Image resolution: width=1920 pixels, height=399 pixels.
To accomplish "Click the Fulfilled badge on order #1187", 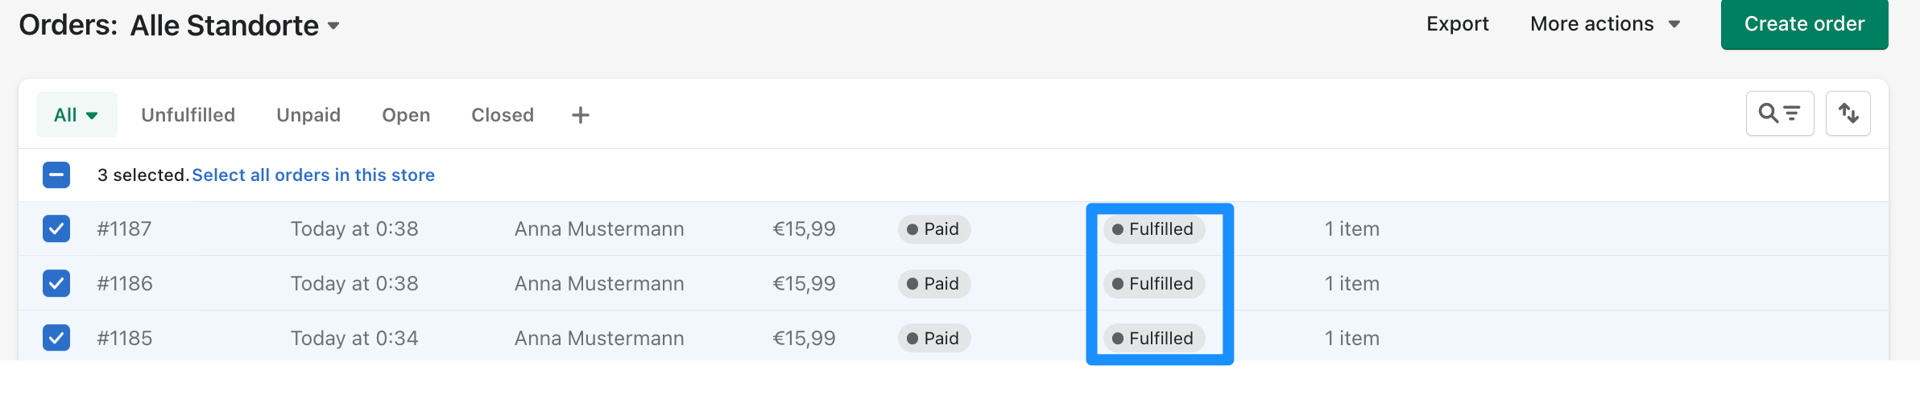I will click(x=1153, y=229).
